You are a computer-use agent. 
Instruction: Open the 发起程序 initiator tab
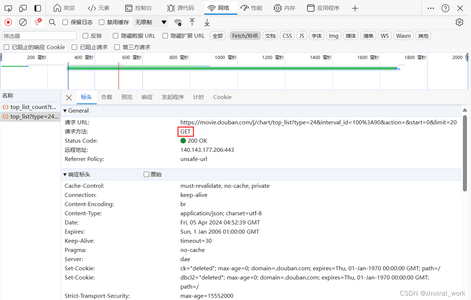(x=173, y=97)
